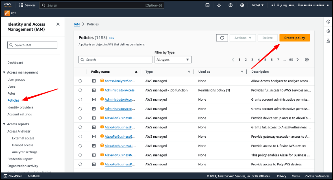333x180 pixels.
Task: Open Users in the sidebar
Action: 11,87
